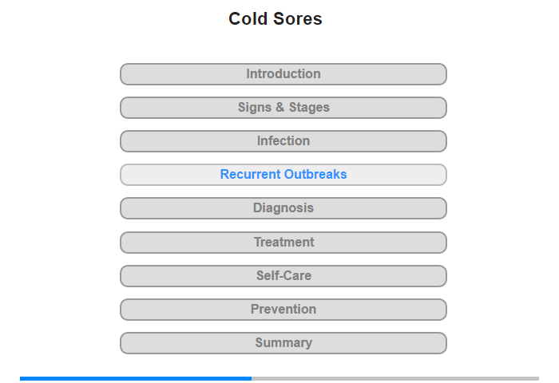Start the Introduction chapter
Screen dimensions: 559x383
[x=283, y=74]
